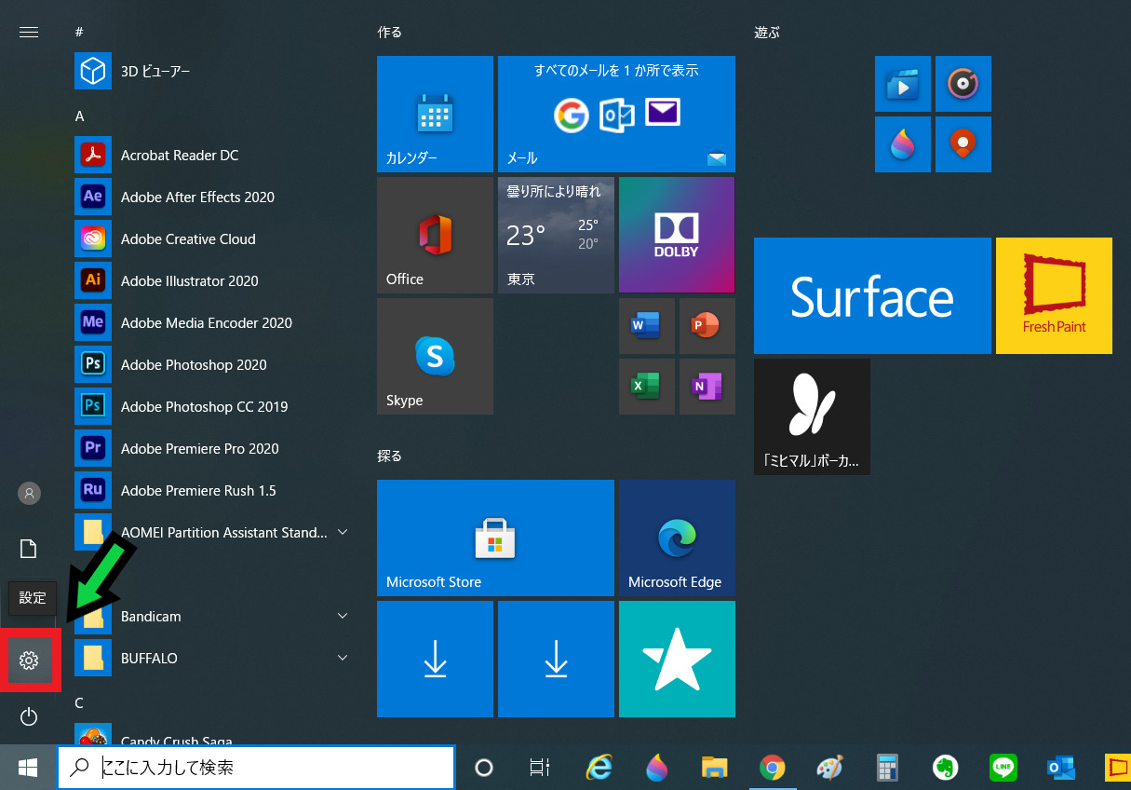Image resolution: width=1131 pixels, height=790 pixels.
Task: Open the Microsoft Edge tile
Action: click(677, 538)
